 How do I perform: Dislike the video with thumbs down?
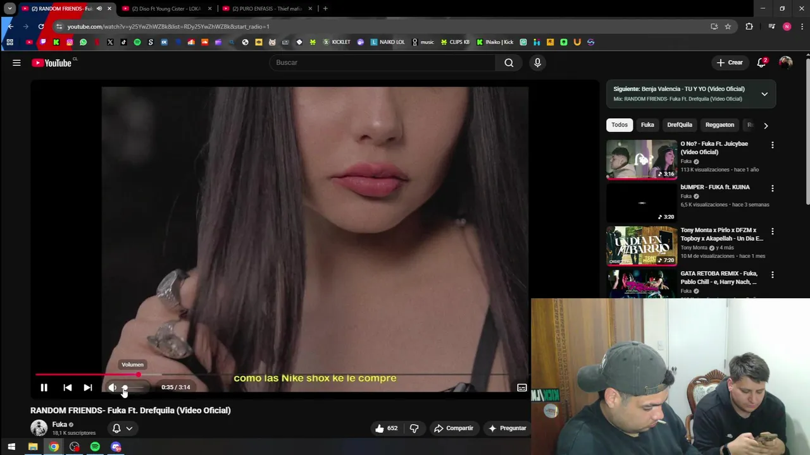[x=414, y=428]
